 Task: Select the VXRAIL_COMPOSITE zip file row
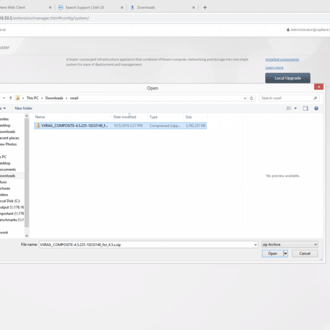pyautogui.click(x=120, y=126)
